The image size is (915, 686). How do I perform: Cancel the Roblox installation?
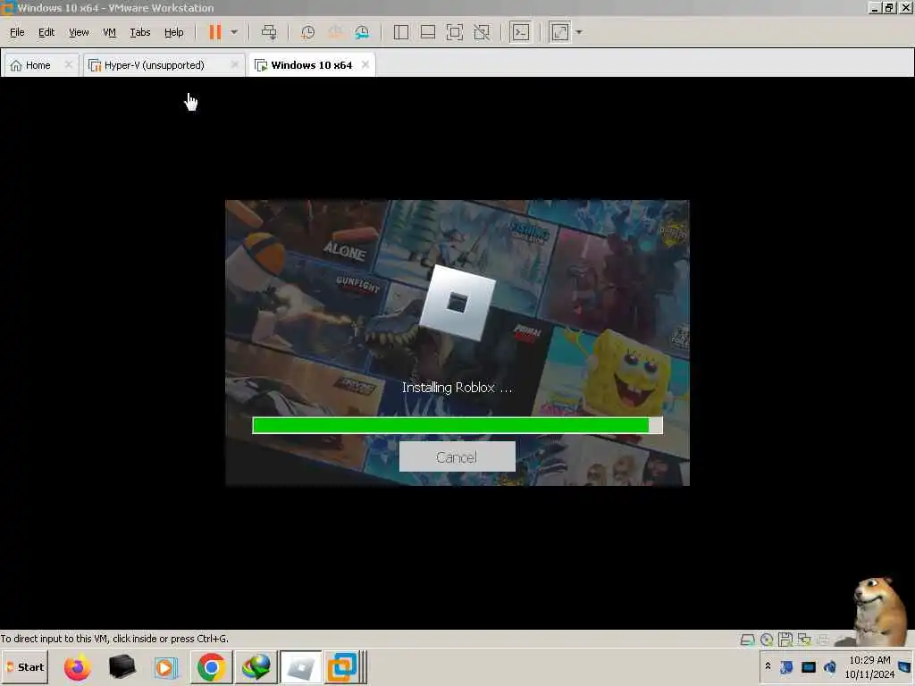tap(457, 456)
